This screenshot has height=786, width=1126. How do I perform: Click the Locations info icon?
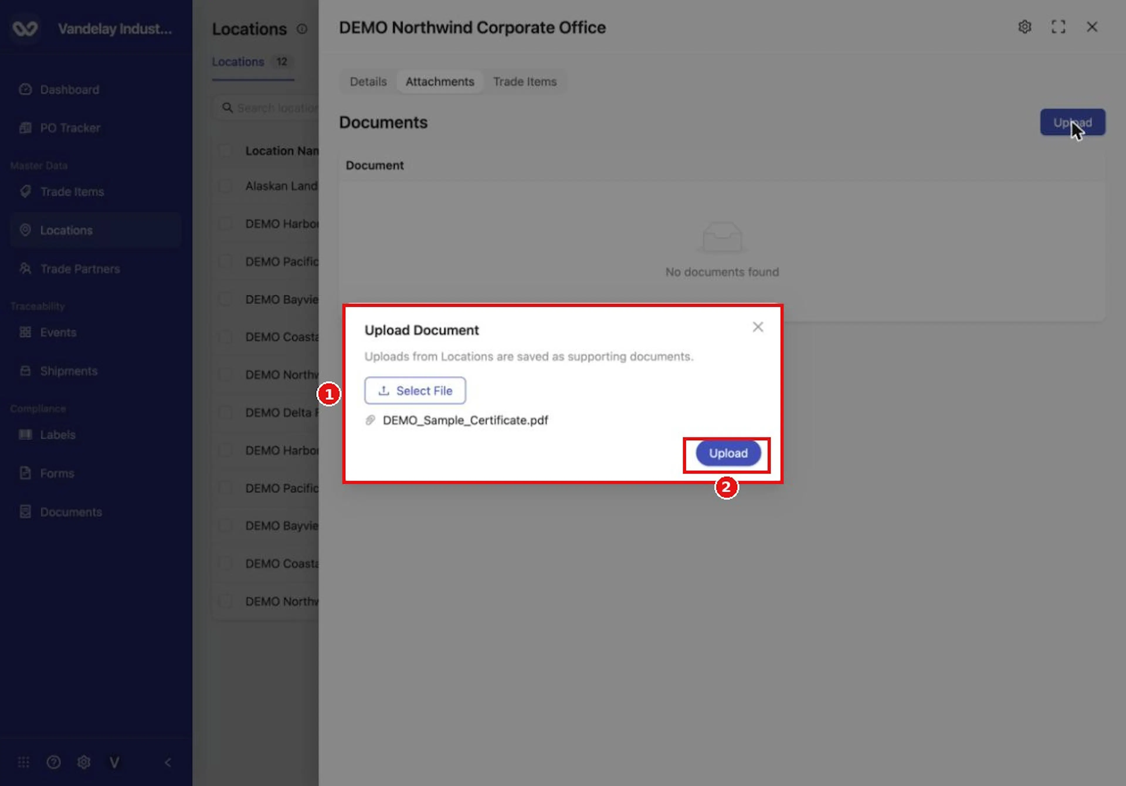click(x=302, y=29)
